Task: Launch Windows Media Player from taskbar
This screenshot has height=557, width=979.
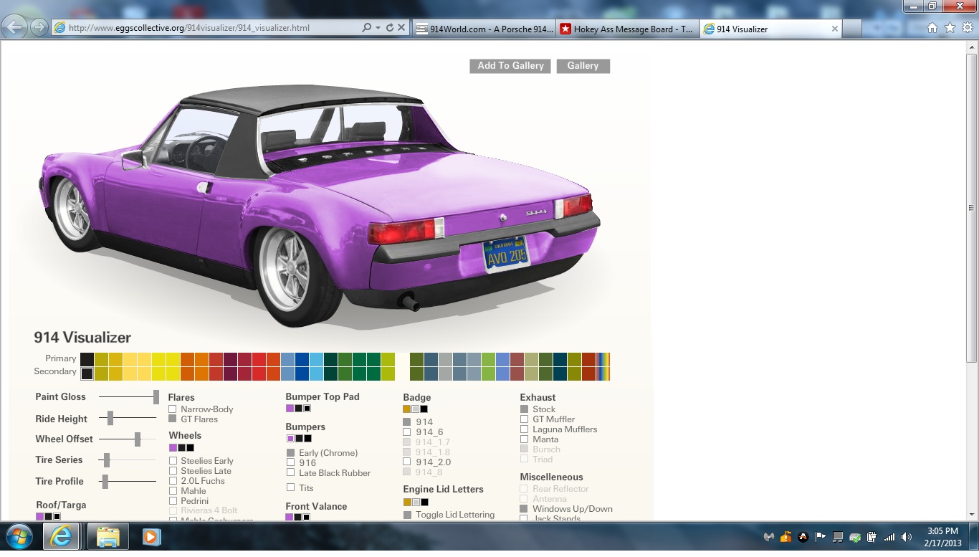Action: 151,536
